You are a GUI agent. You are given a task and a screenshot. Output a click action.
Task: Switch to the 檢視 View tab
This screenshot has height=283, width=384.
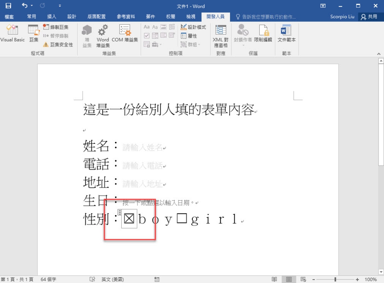191,16
